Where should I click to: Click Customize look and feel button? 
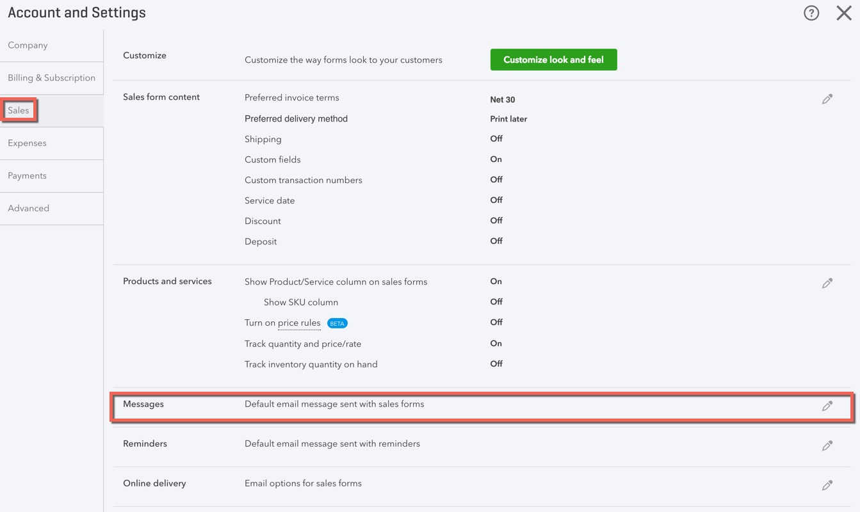coord(553,60)
